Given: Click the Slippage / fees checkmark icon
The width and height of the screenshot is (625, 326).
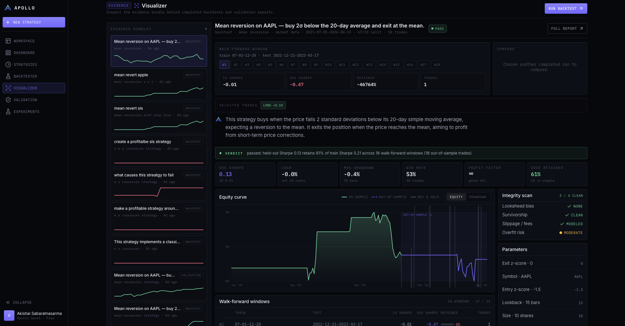Looking at the screenshot, I should [x=562, y=224].
